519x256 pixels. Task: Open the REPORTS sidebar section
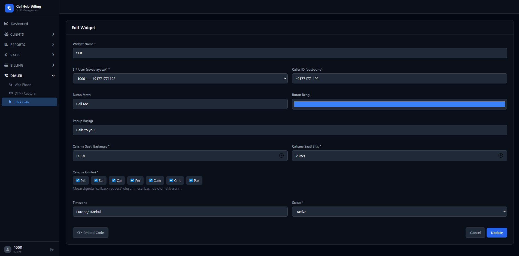[x=29, y=45]
